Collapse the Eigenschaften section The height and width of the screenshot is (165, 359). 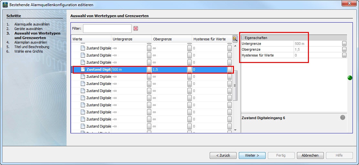pyautogui.click(x=243, y=38)
